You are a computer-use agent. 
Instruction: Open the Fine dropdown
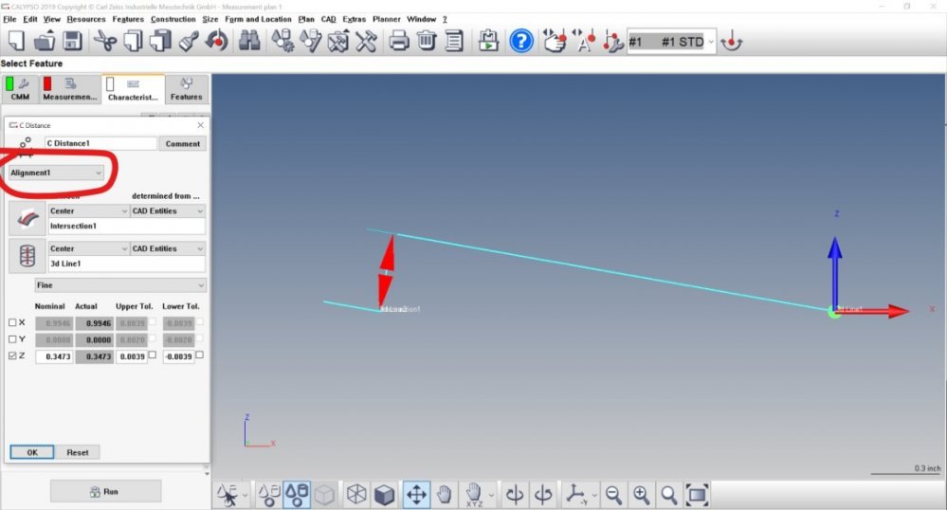point(120,285)
